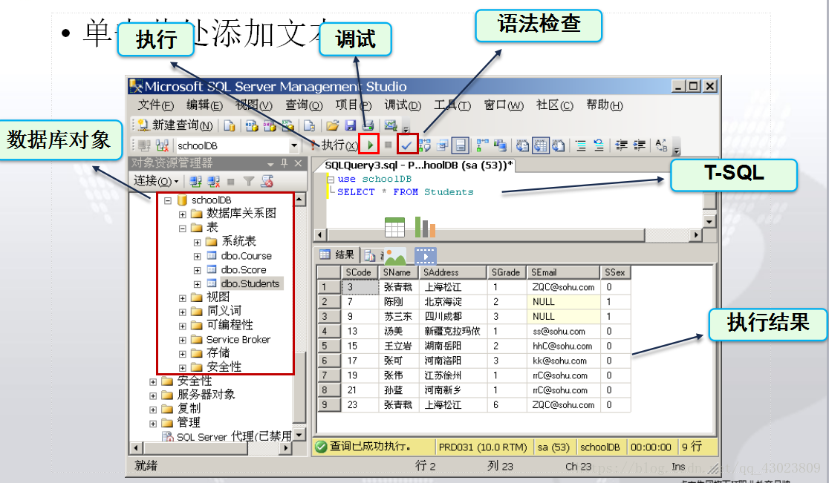Open the schoolDB database dropdown

point(294,145)
